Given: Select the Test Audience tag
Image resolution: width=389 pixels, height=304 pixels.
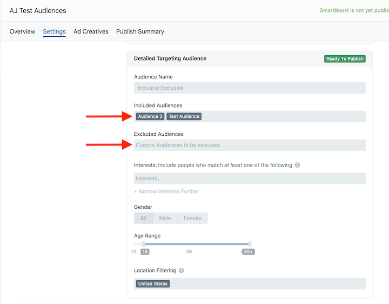Looking at the screenshot, I should coord(184,116).
